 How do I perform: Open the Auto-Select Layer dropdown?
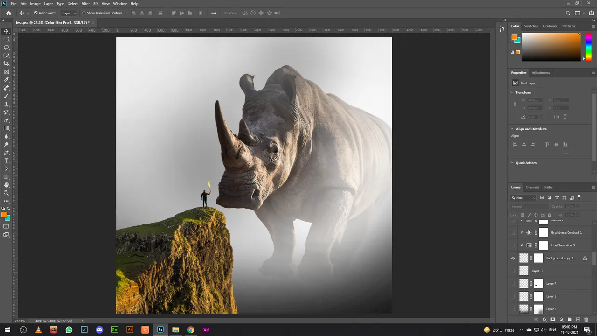coord(69,13)
